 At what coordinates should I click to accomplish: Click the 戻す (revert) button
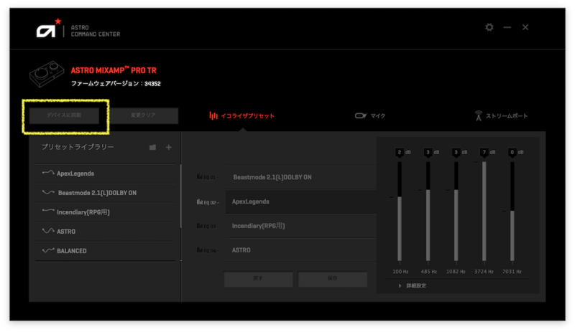click(x=258, y=278)
